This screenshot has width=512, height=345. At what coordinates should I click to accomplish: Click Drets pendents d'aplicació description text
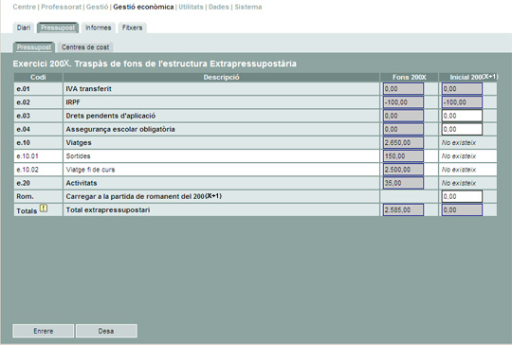click(x=111, y=116)
